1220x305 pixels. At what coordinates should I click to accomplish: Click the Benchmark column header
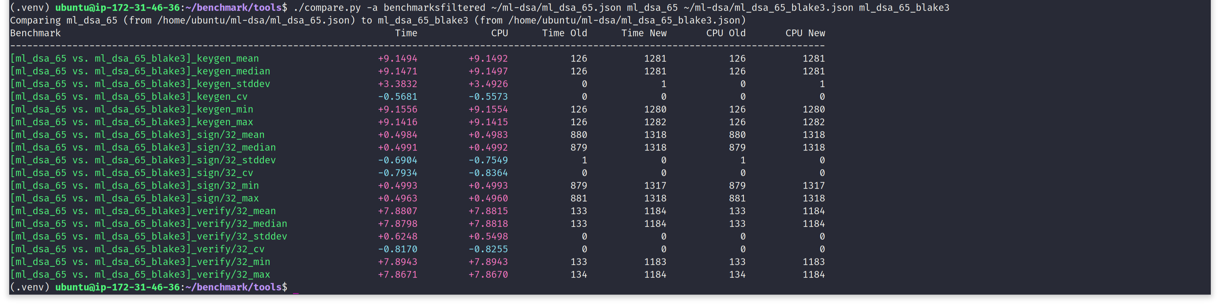point(35,33)
